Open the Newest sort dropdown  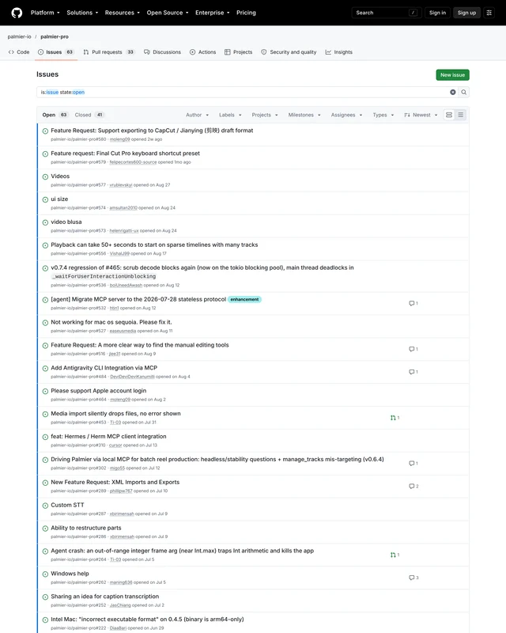pyautogui.click(x=421, y=115)
